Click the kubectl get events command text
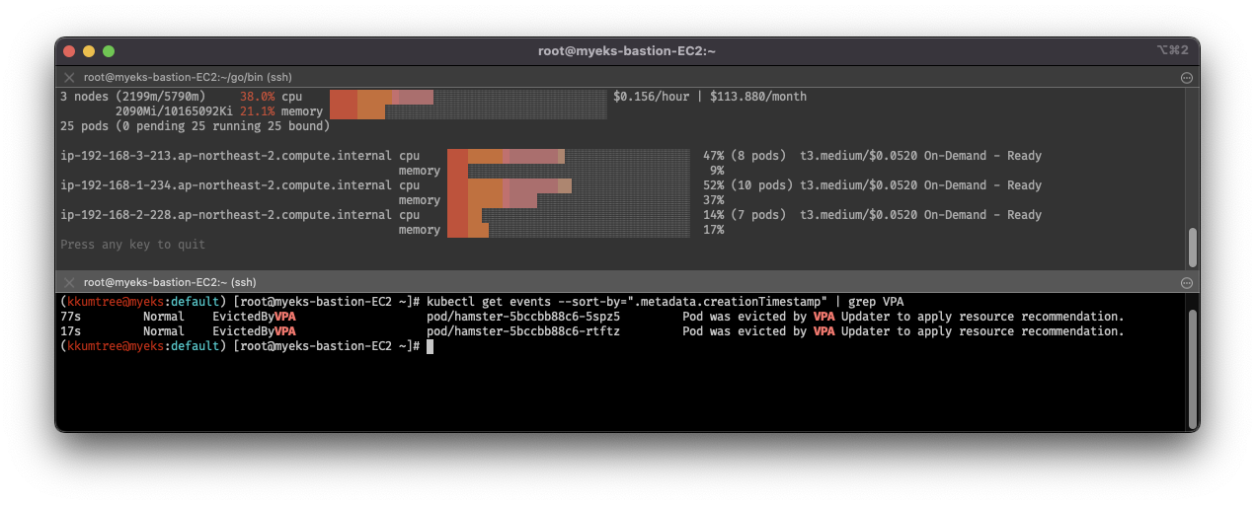 666,302
